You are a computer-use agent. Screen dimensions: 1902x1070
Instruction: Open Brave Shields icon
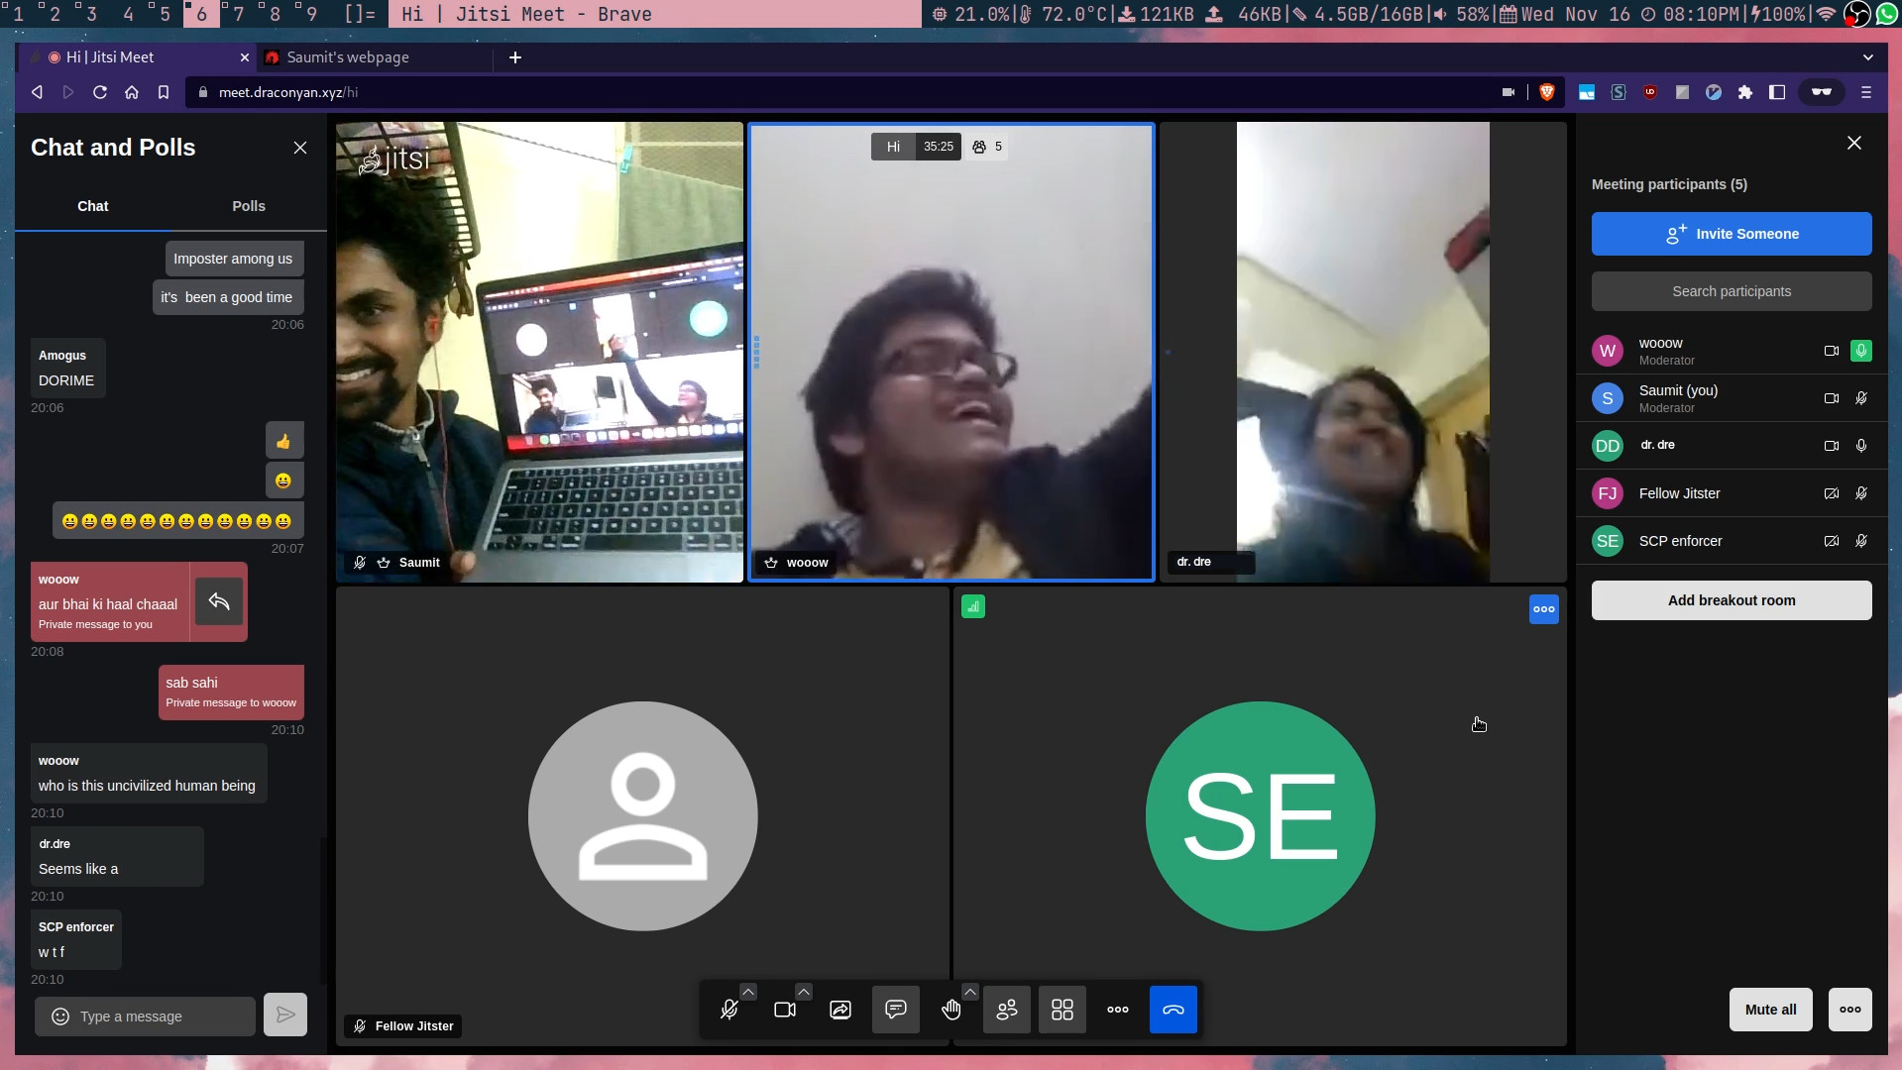tap(1547, 92)
